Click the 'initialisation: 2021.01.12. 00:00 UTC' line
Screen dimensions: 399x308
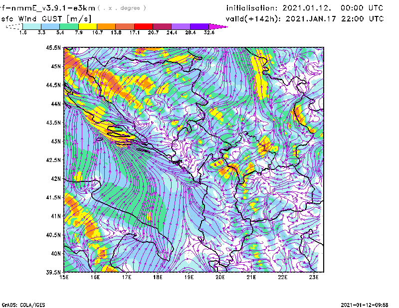point(305,8)
